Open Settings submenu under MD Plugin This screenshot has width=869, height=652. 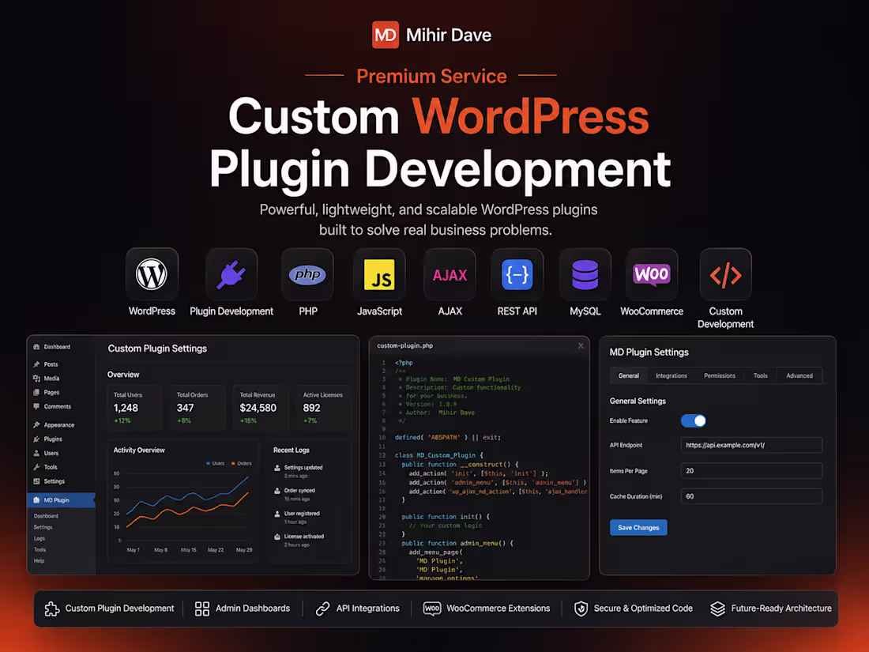click(x=43, y=527)
